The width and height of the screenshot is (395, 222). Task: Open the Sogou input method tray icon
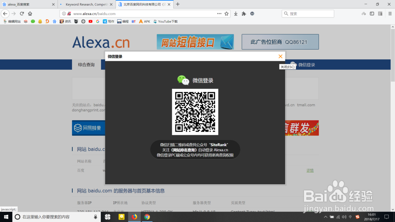click(357, 217)
